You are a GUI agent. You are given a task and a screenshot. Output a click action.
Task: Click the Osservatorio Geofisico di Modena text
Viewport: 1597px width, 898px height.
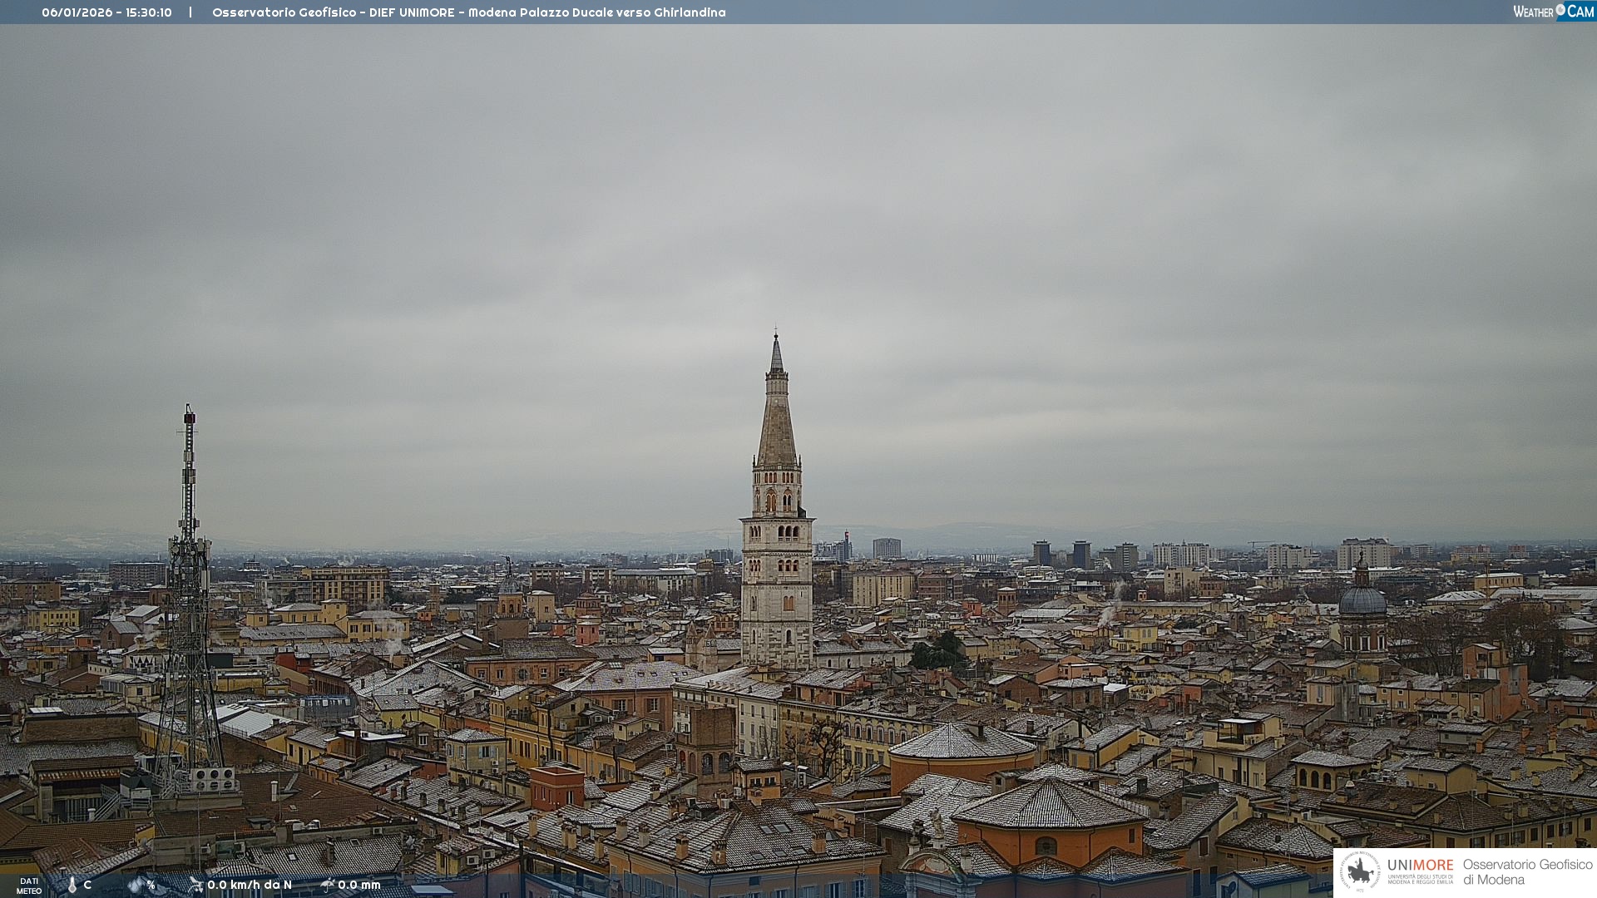pyautogui.click(x=1527, y=872)
